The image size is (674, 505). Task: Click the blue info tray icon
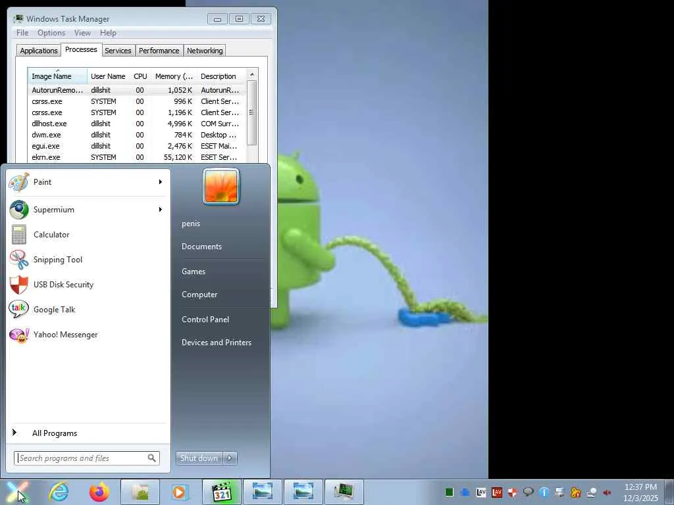[544, 492]
